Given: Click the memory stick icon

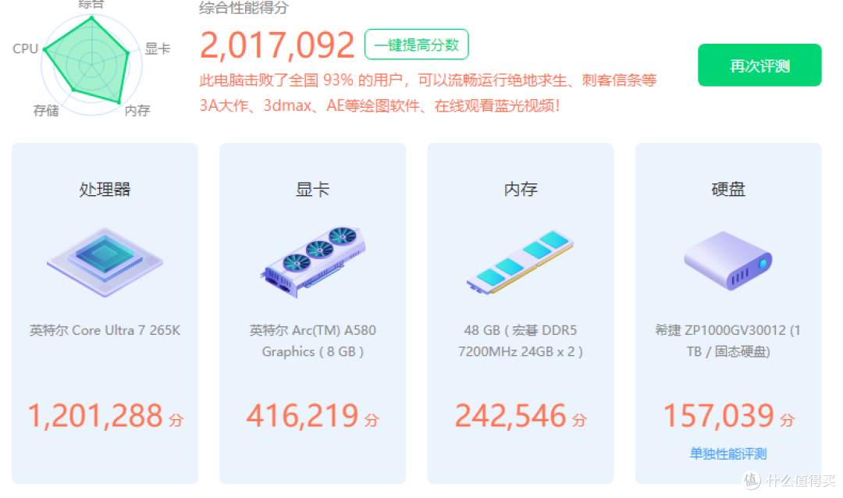Looking at the screenshot, I should tap(521, 262).
